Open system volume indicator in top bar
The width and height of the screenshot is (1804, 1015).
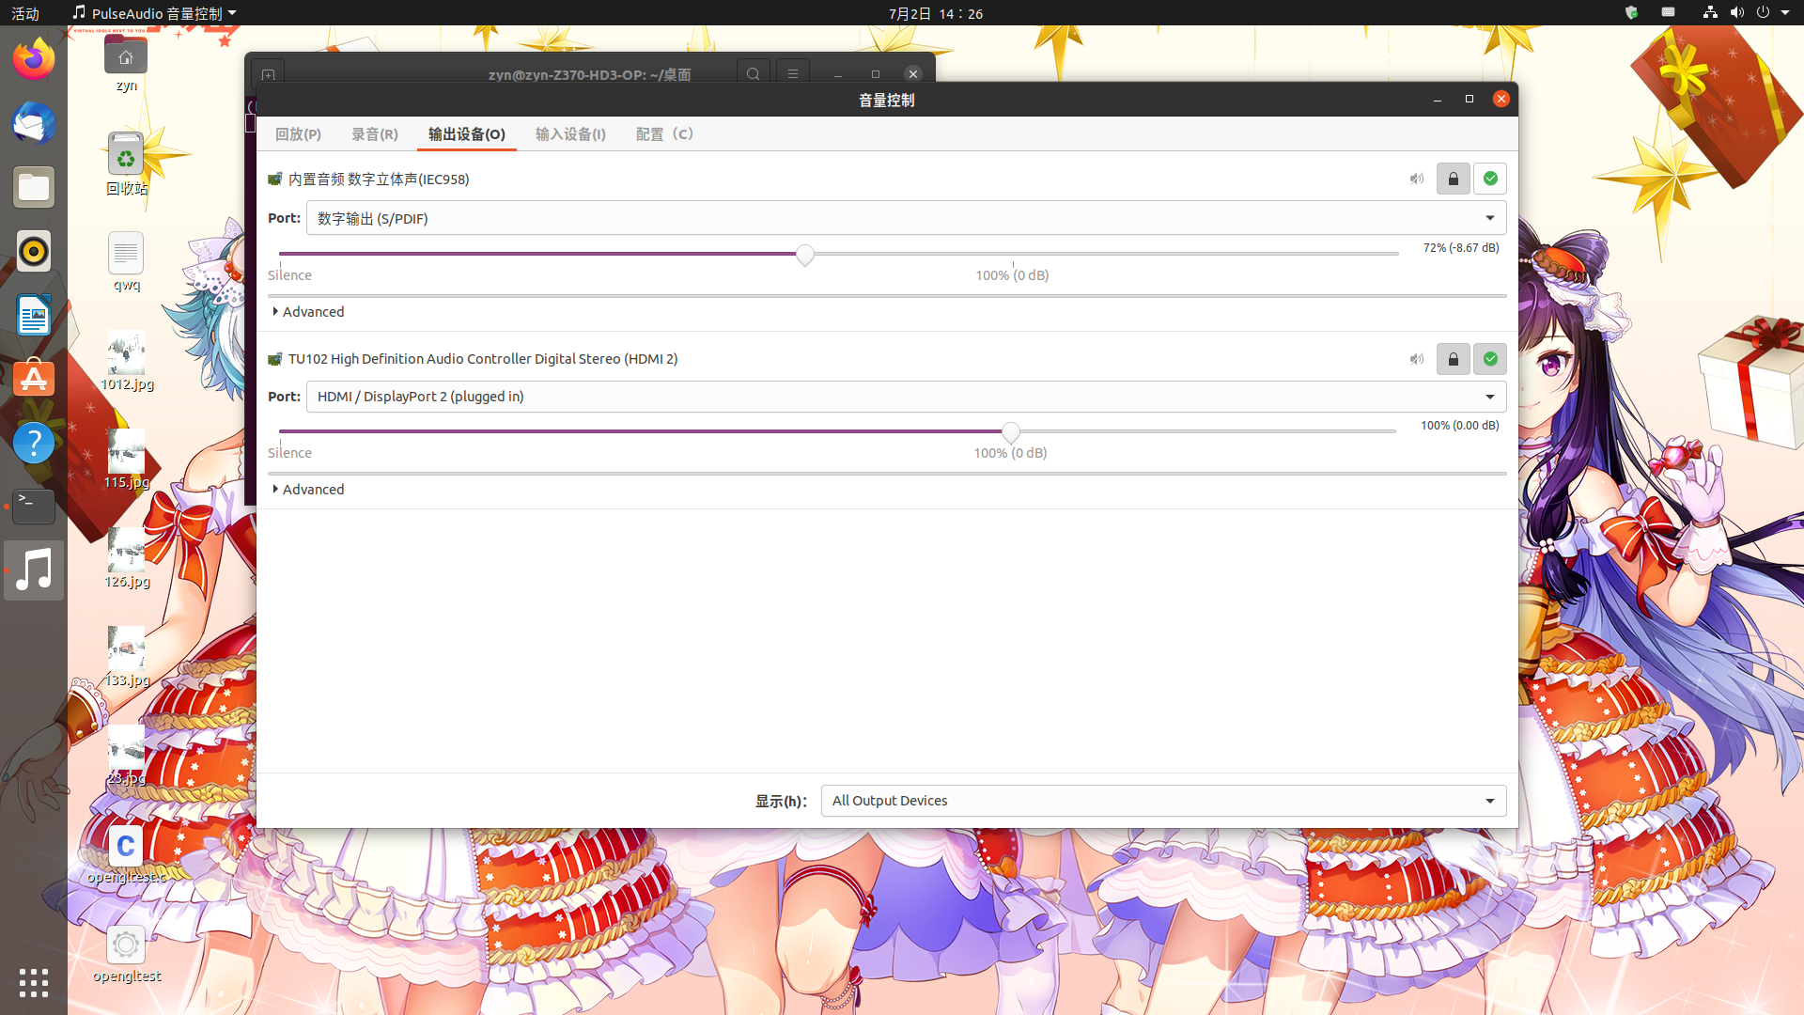coord(1736,13)
